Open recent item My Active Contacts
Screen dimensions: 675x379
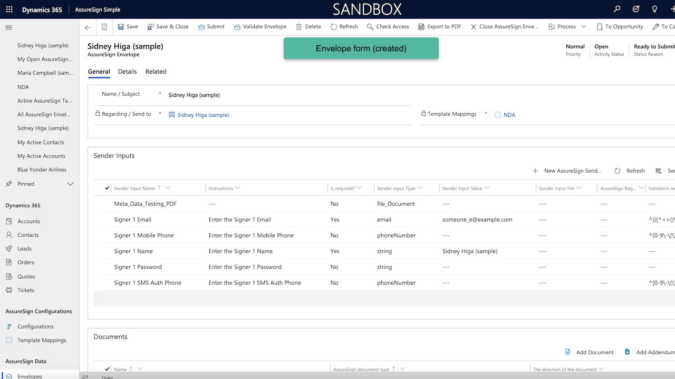point(41,142)
